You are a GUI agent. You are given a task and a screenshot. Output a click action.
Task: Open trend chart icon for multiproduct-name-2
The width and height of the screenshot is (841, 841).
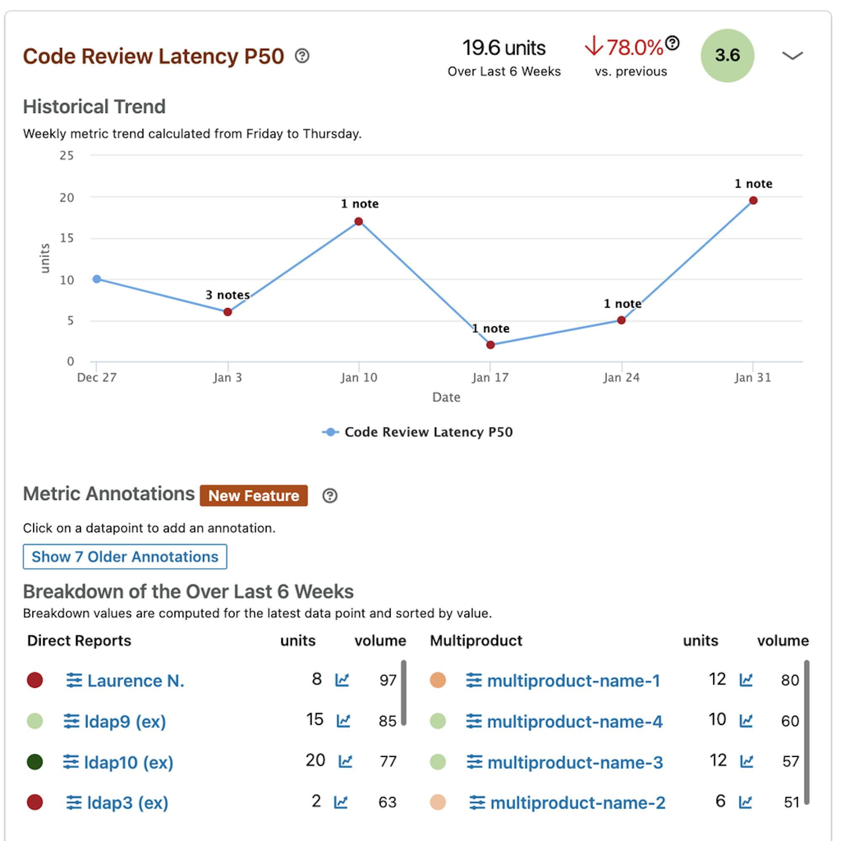(x=745, y=802)
